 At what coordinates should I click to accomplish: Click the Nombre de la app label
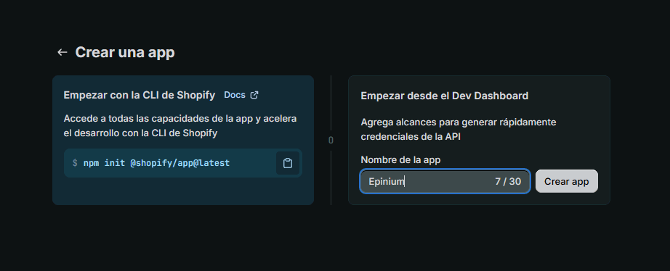pos(400,160)
